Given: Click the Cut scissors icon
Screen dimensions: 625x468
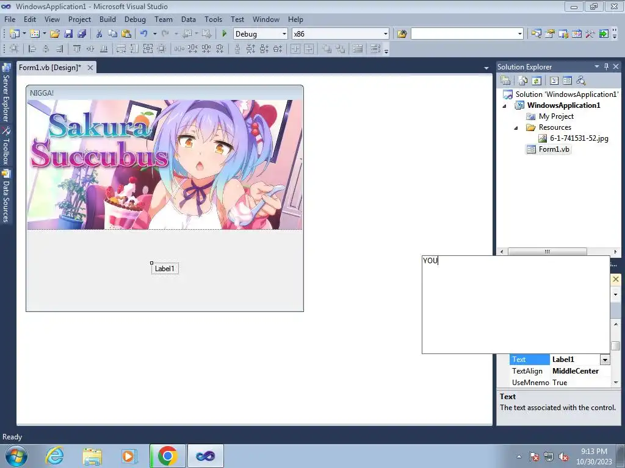Looking at the screenshot, I should 99,34.
